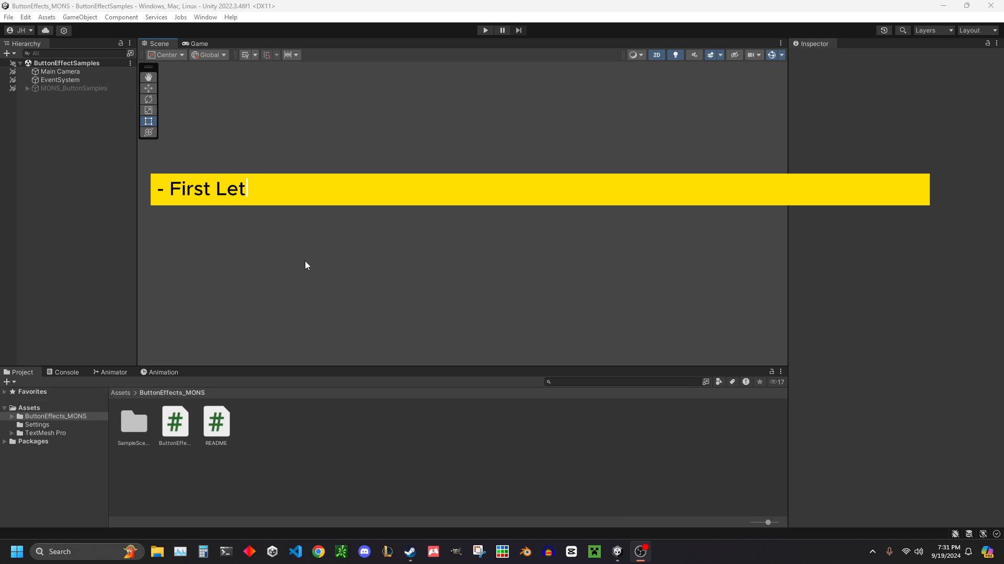The height and width of the screenshot is (564, 1004).
Task: Click the Hierarchy search field
Action: [x=75, y=53]
